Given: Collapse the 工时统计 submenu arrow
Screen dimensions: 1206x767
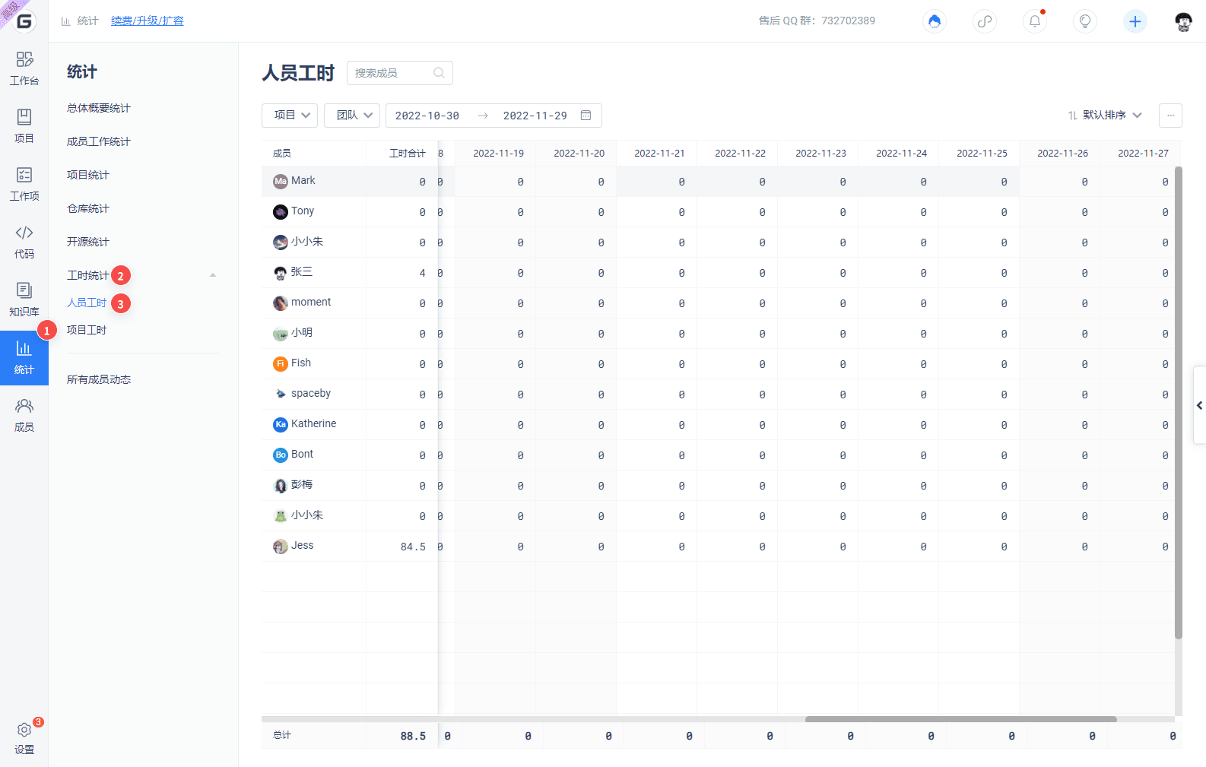Looking at the screenshot, I should [x=213, y=275].
